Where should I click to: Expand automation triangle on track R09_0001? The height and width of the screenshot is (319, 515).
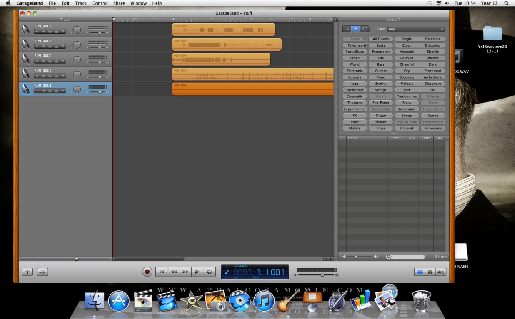click(x=63, y=91)
